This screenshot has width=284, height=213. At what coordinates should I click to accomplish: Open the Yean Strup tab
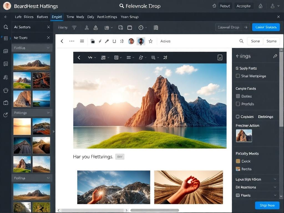coord(130,17)
